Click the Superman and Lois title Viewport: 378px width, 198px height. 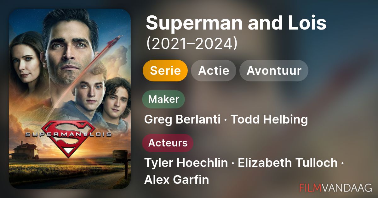[236, 23]
